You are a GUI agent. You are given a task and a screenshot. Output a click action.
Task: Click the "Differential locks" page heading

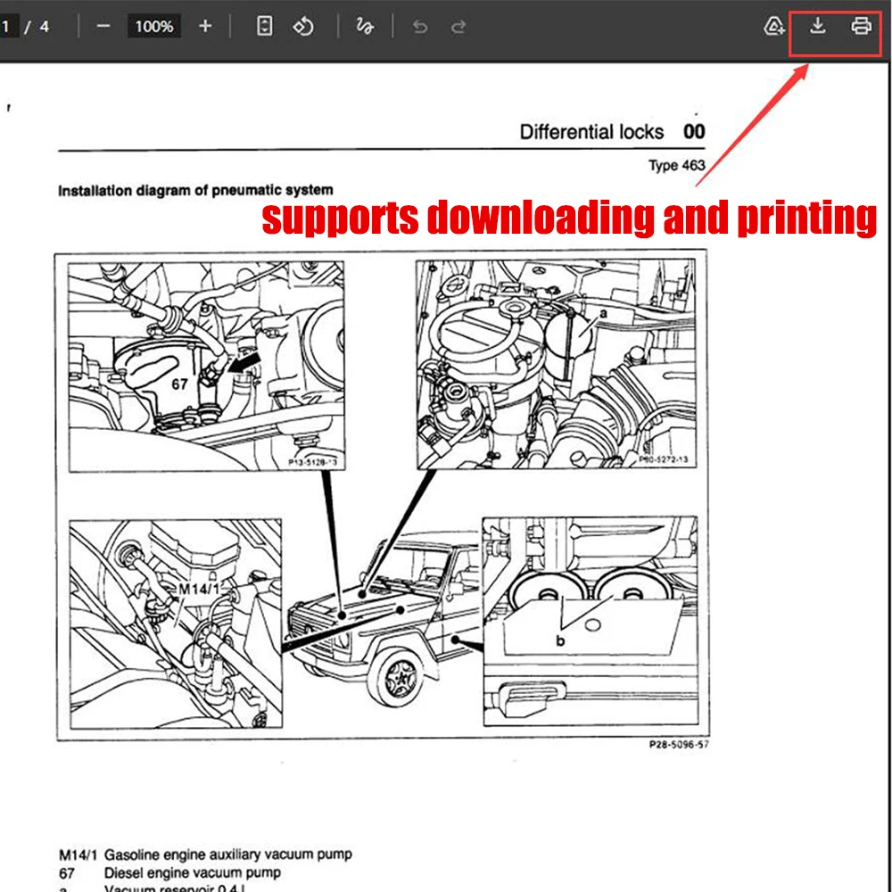591,132
